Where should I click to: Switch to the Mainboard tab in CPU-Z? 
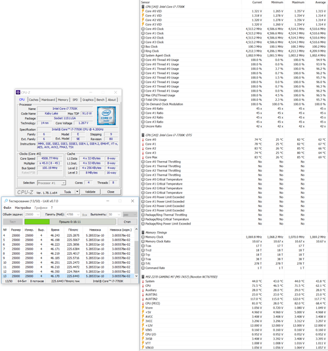pos(48,100)
